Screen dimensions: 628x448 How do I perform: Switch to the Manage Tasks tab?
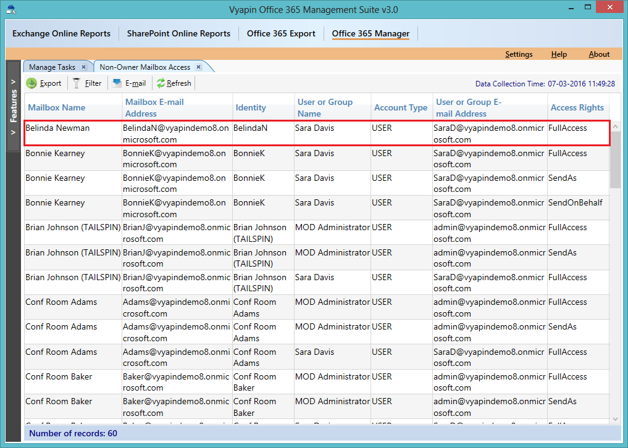pos(52,67)
